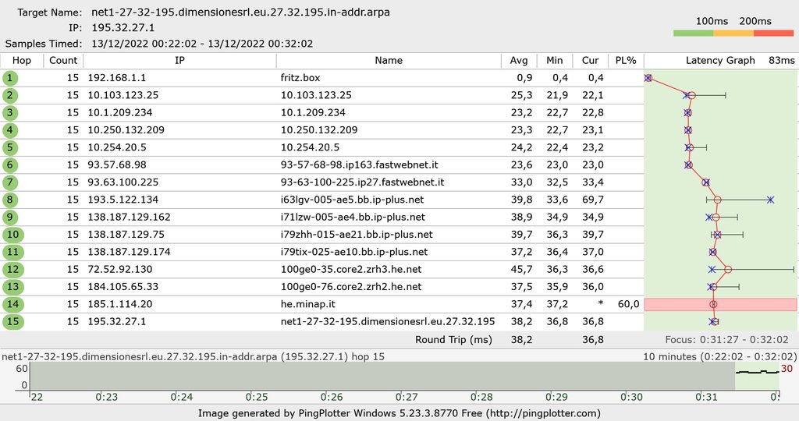Screen dimensions: 799x421
Task: Click the IP value 195.32.27.1 in header
Action: pos(123,27)
